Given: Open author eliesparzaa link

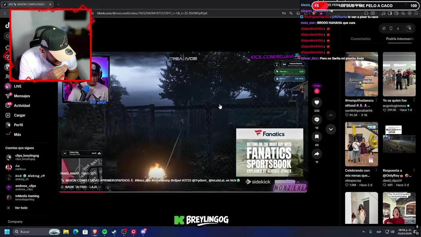Looking at the screenshot, I should [x=353, y=180].
